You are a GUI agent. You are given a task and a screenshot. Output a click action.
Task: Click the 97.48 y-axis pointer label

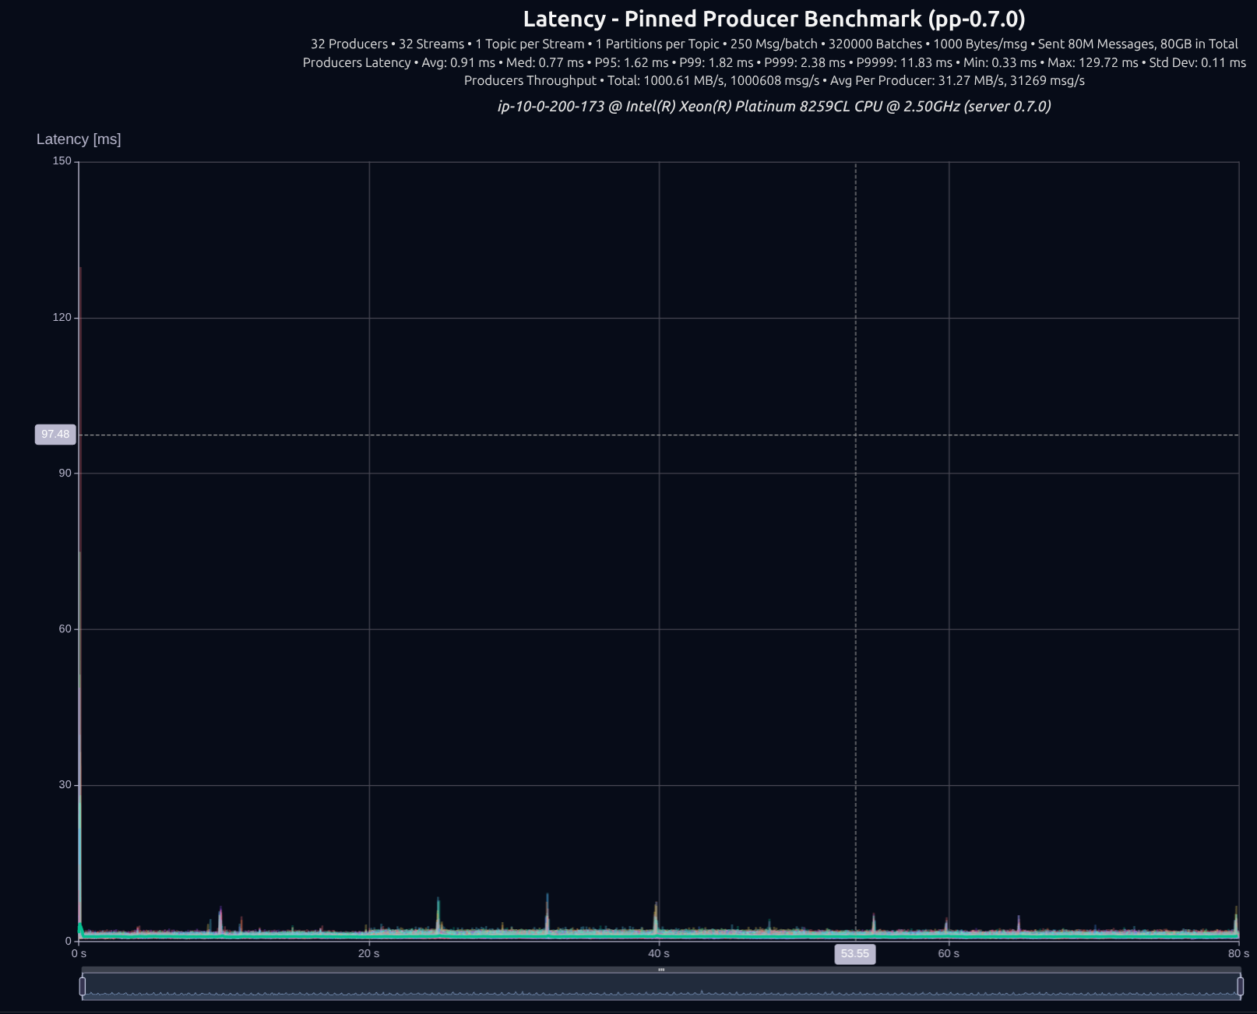pyautogui.click(x=55, y=435)
